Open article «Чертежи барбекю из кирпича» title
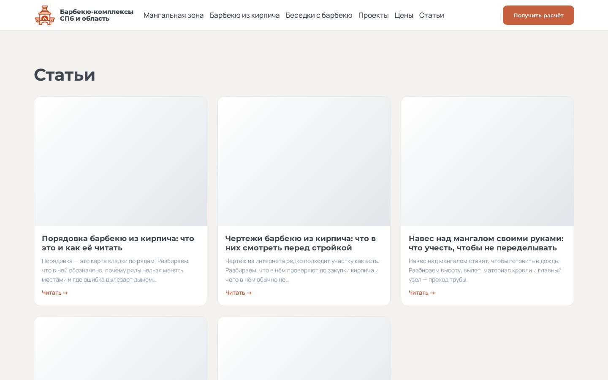 (301, 243)
